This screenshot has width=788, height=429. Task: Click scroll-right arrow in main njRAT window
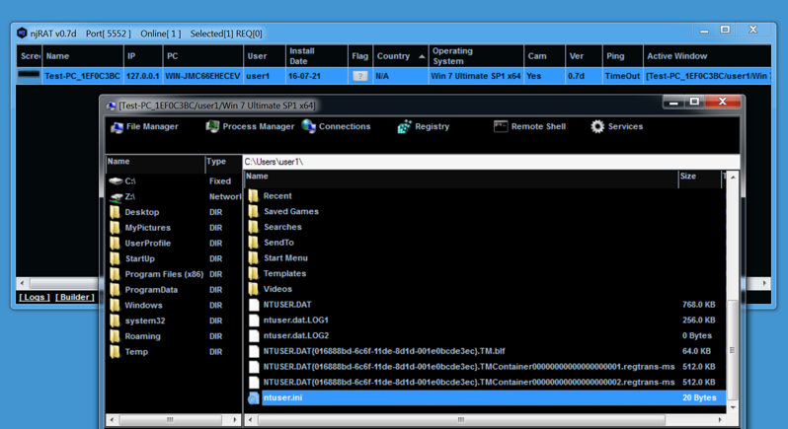764,283
